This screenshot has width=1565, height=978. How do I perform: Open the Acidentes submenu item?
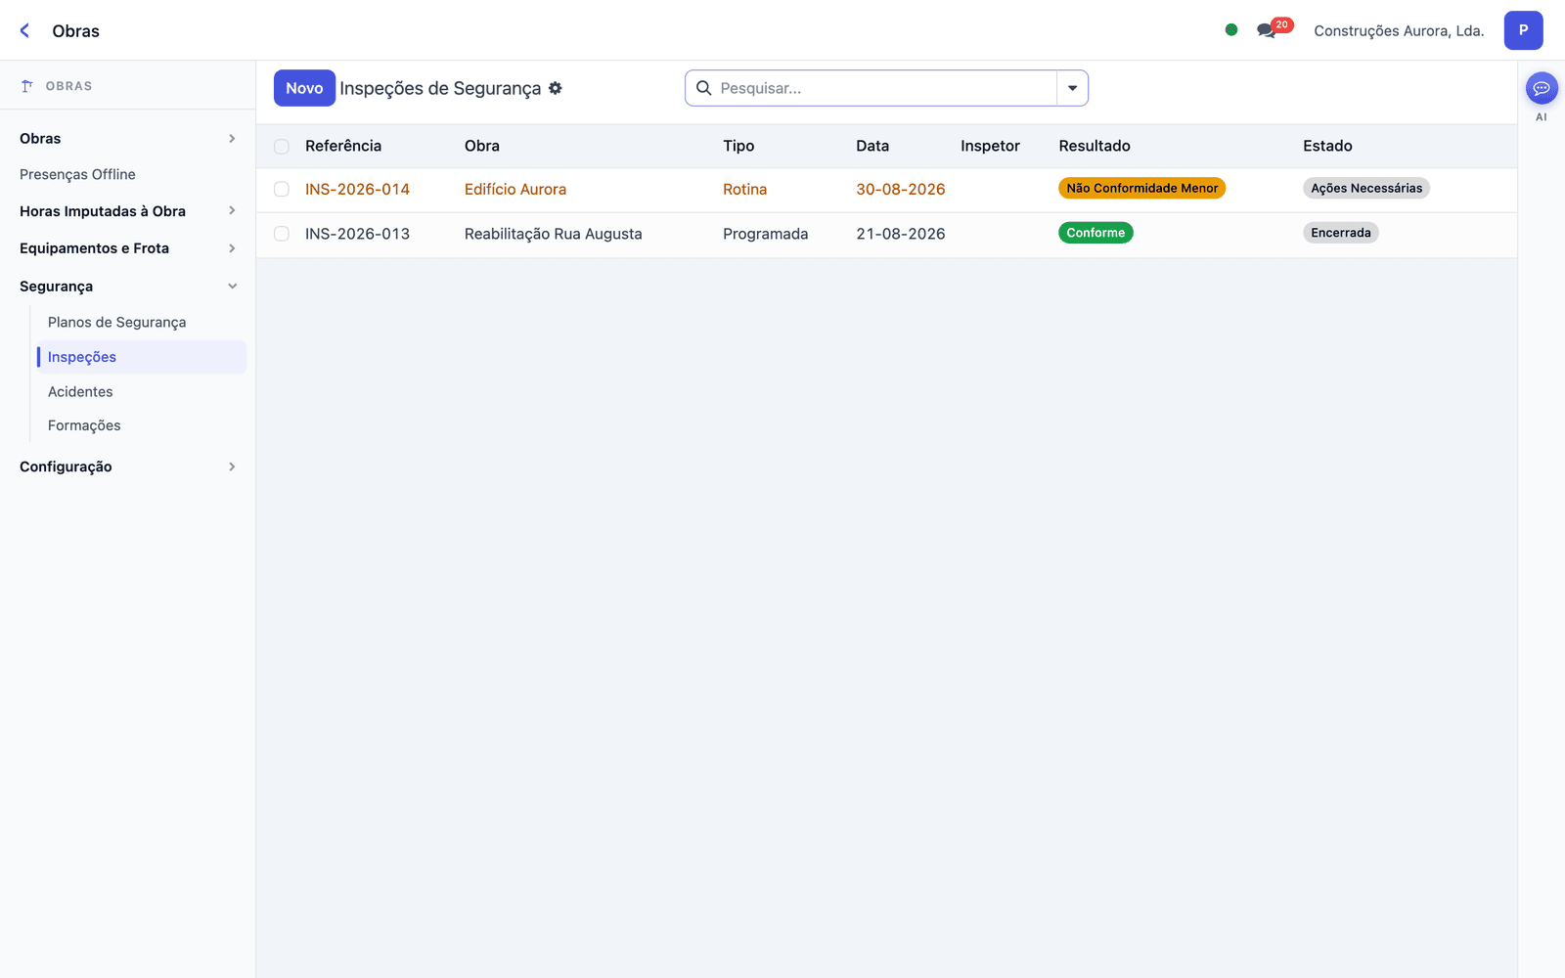pyautogui.click(x=80, y=391)
